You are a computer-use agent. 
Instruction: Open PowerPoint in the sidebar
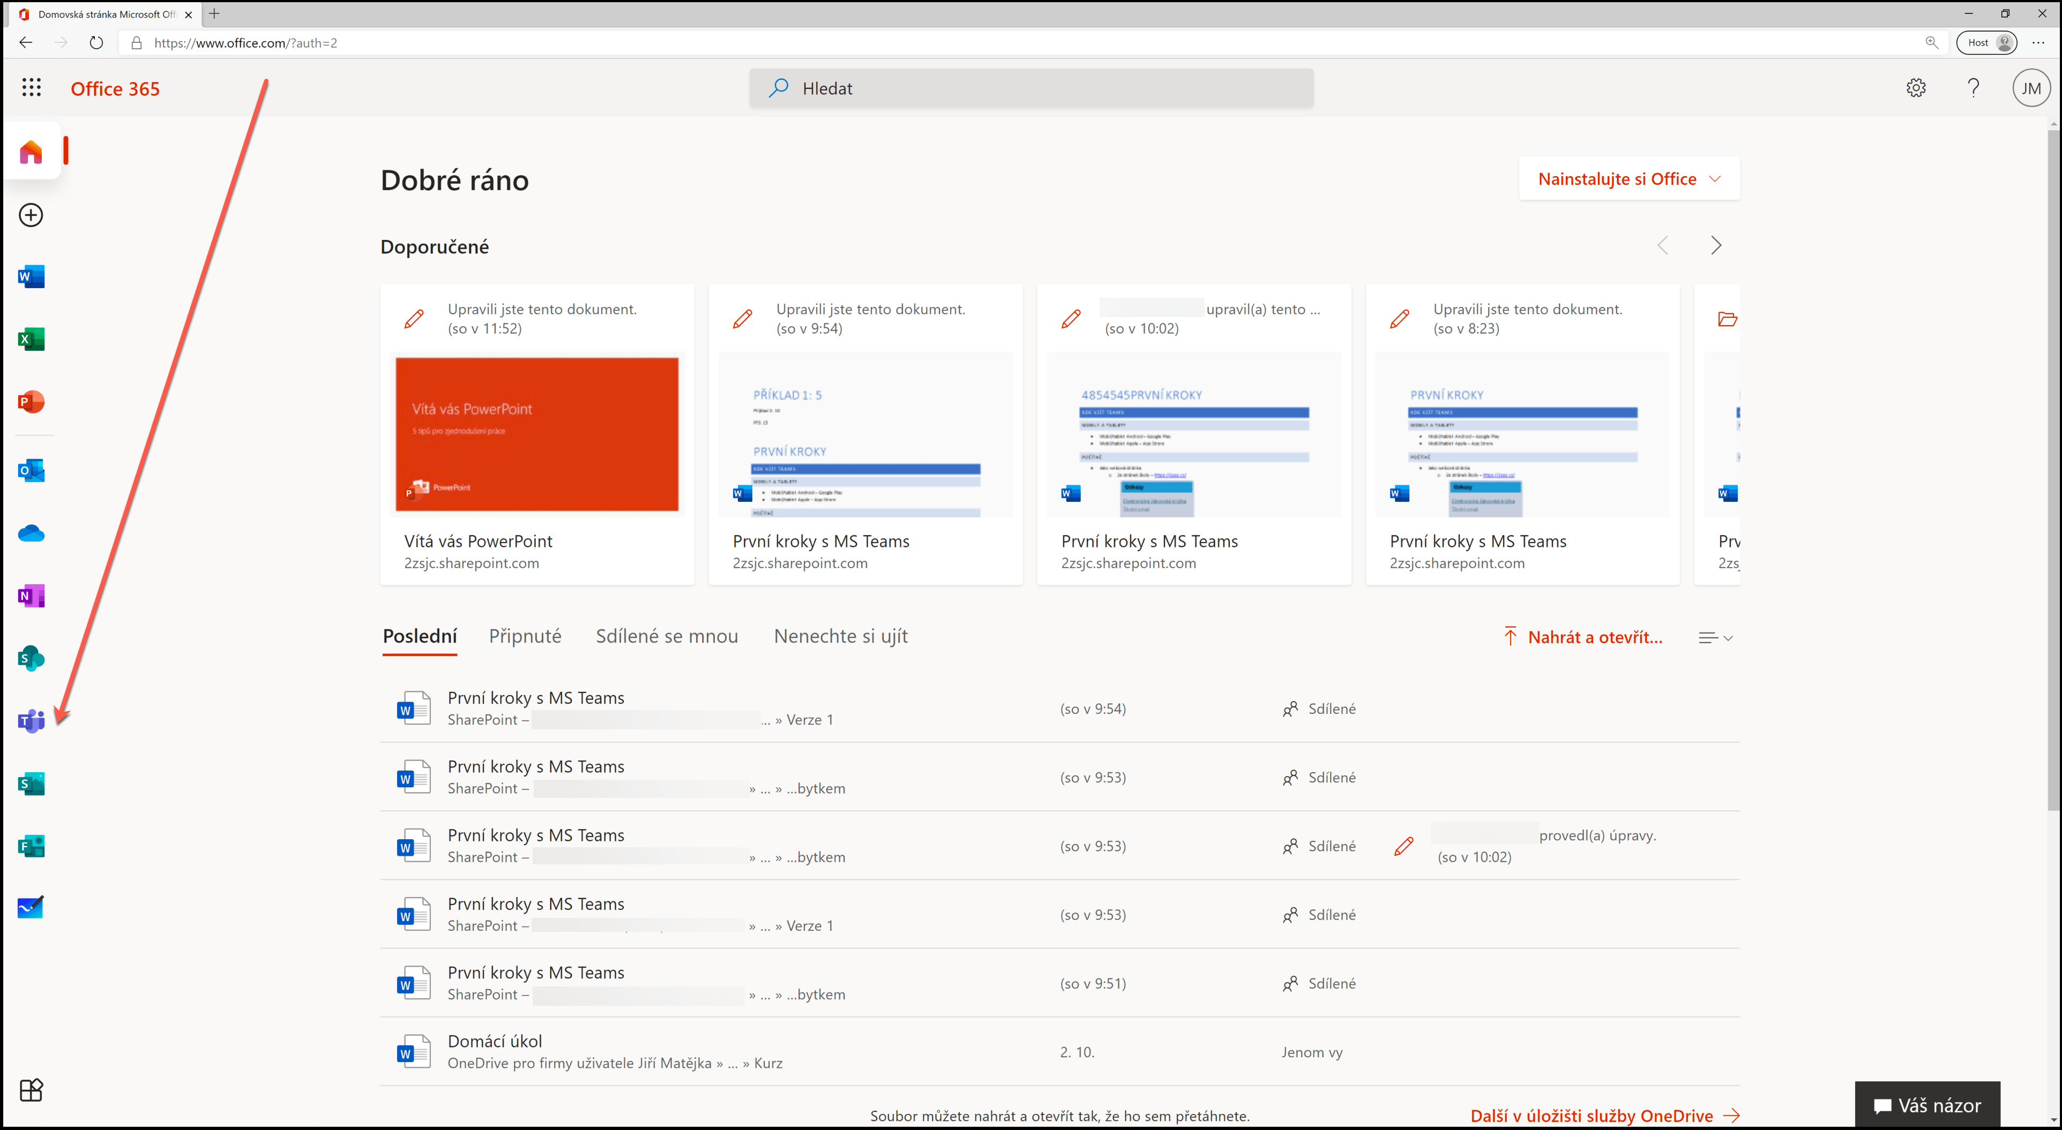pyautogui.click(x=31, y=402)
